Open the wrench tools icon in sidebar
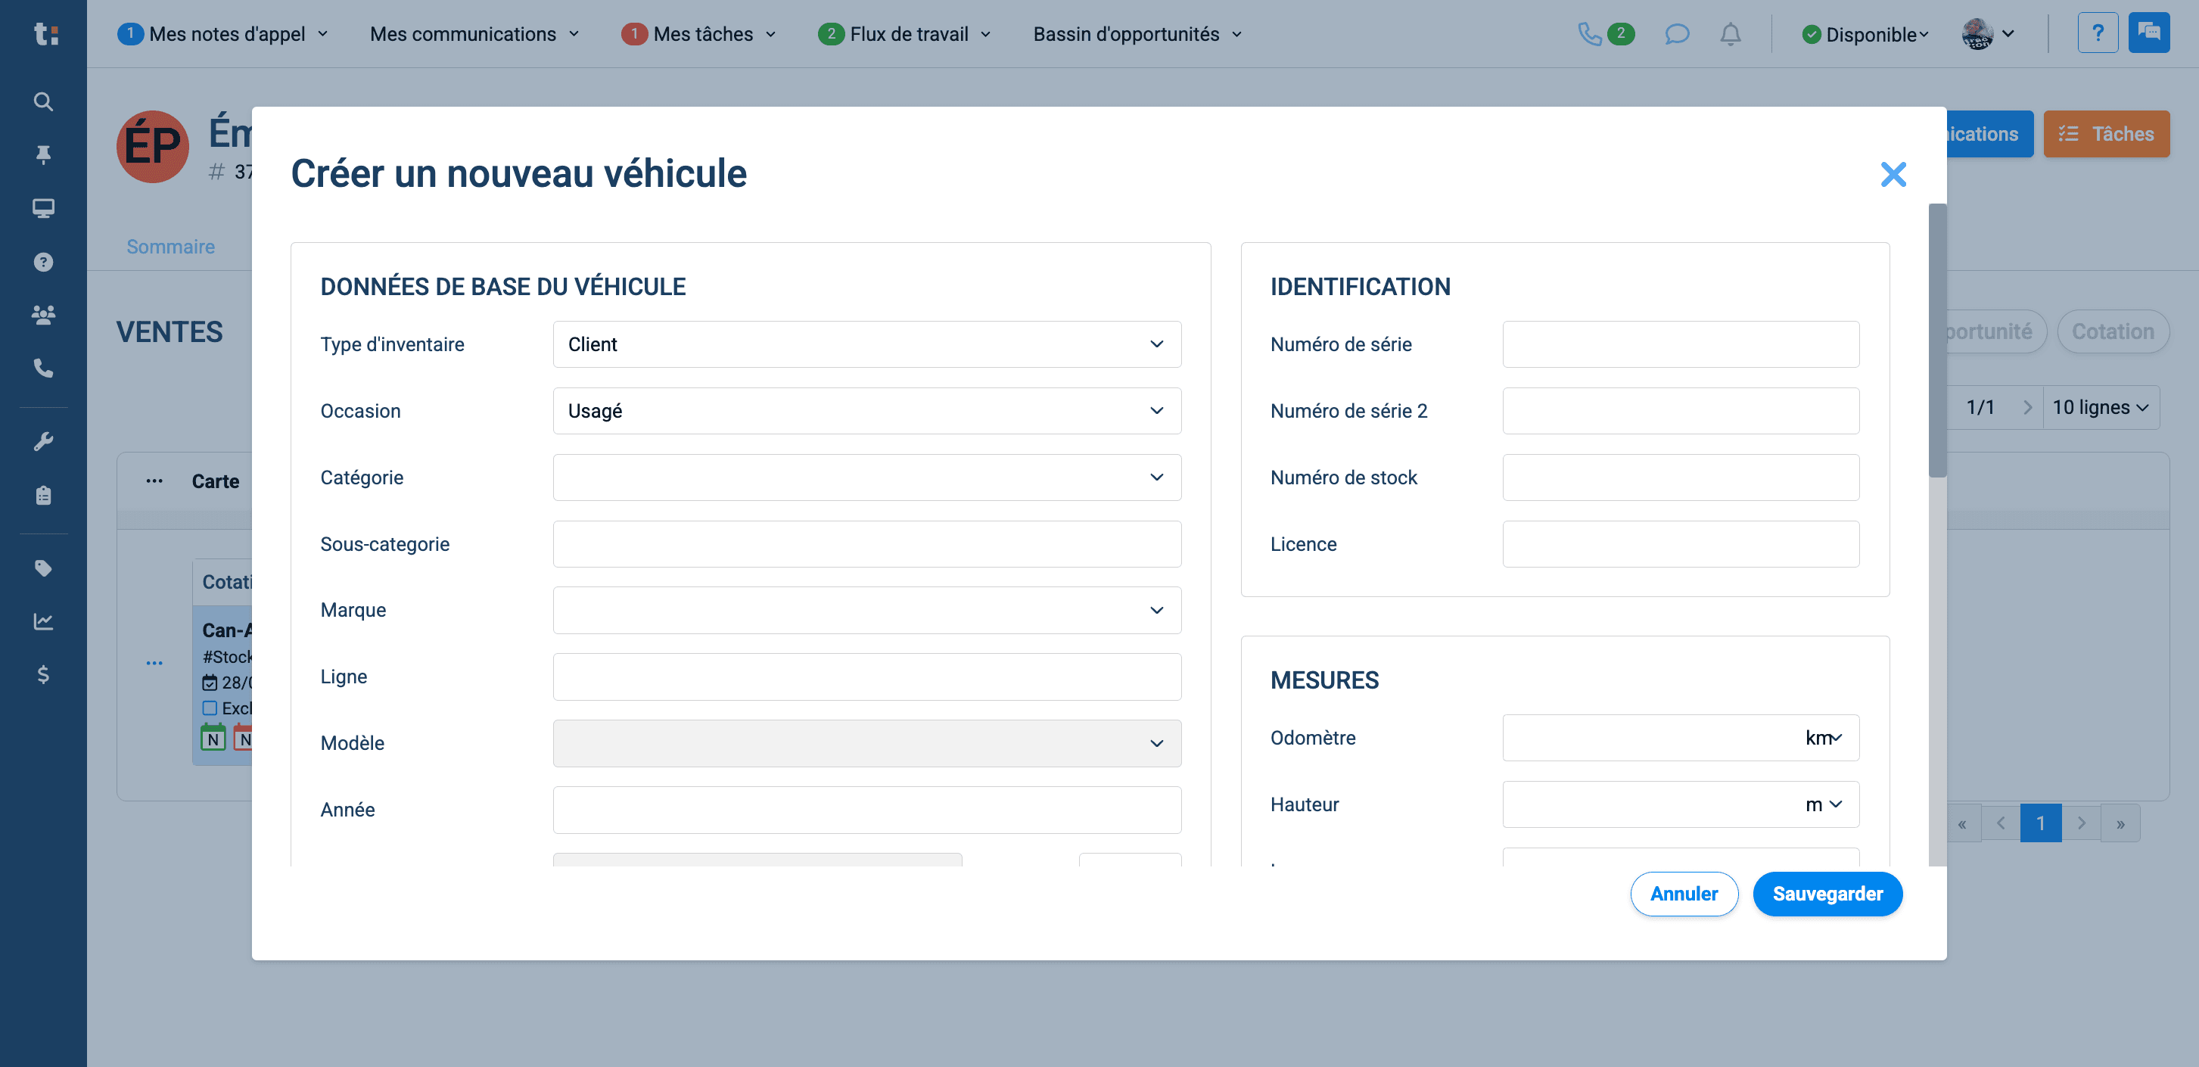This screenshot has height=1067, width=2199. pyautogui.click(x=44, y=441)
